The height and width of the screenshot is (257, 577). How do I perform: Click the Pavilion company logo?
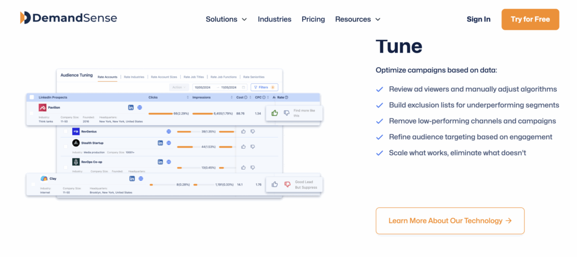[42, 108]
